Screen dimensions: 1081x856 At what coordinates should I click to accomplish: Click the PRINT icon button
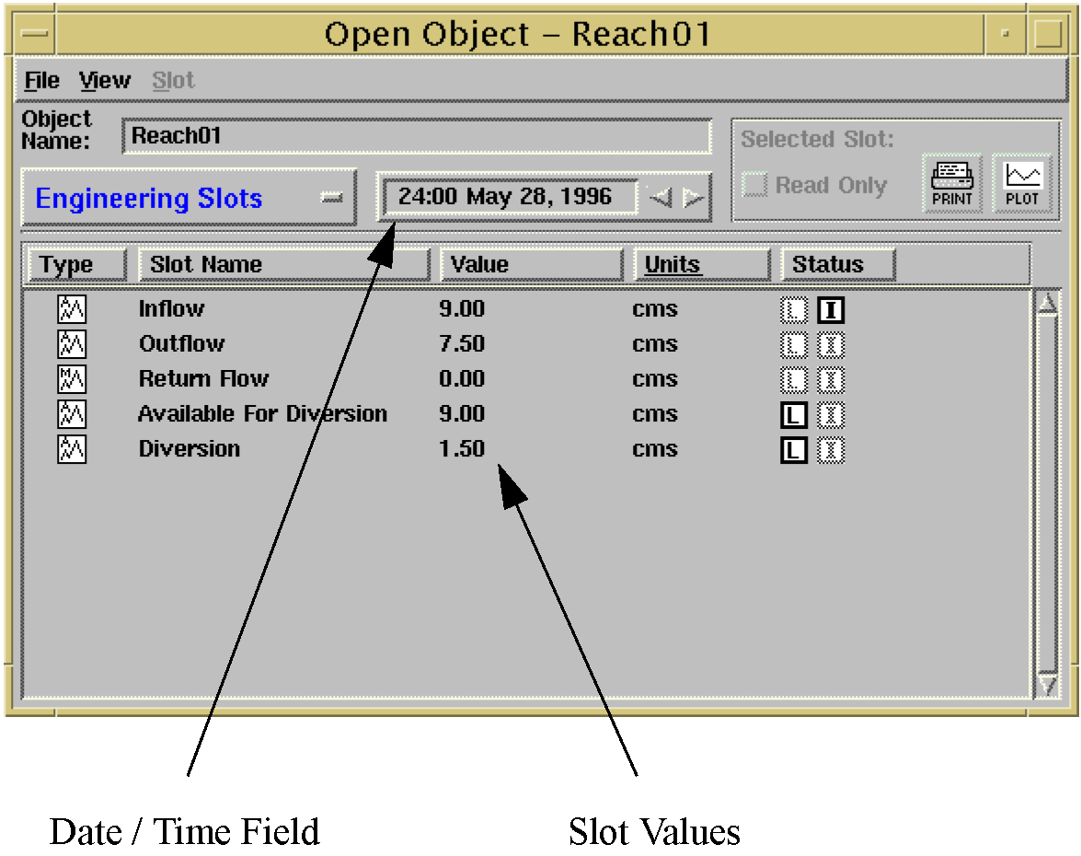(951, 183)
